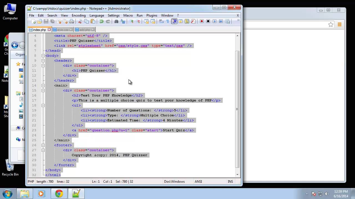
Task: Click the Close All toolbar icon
Action: (x=65, y=21)
